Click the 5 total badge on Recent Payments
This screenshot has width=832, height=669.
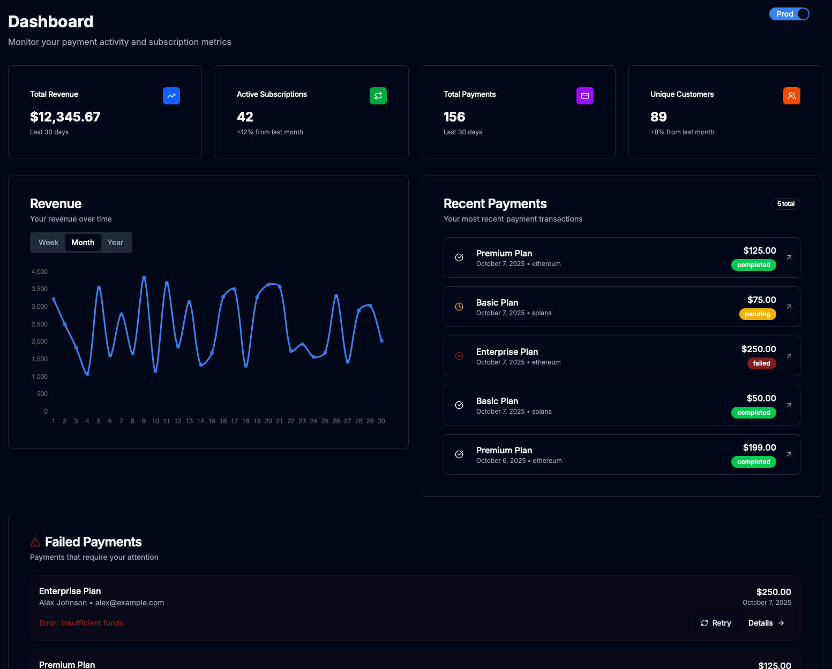785,204
